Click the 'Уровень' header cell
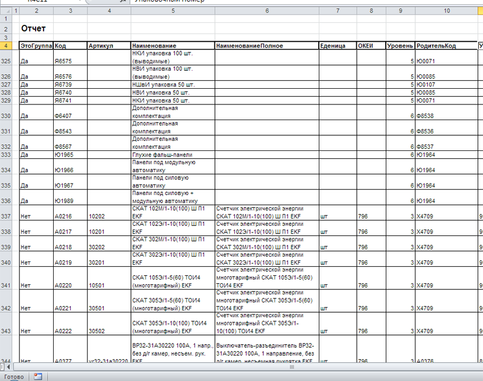Viewport: 483px width, 381px height. tap(400, 45)
